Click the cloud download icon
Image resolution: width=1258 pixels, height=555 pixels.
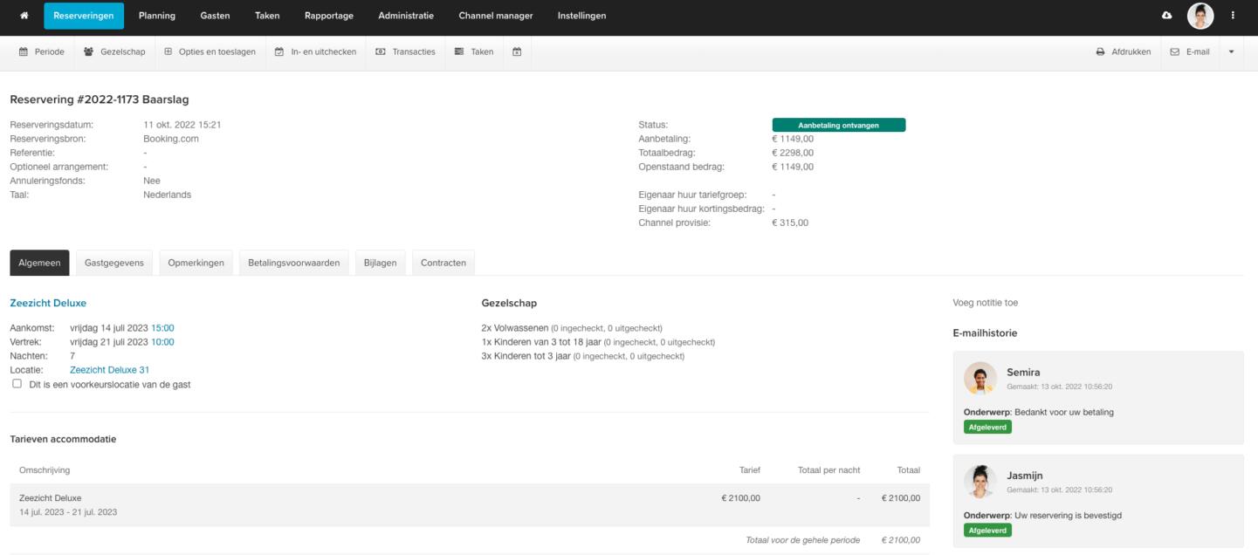click(x=1167, y=16)
